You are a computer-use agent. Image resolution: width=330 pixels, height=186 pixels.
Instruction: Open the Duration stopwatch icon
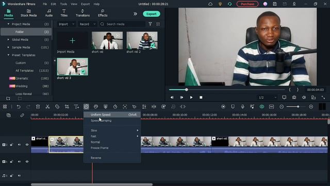(115, 107)
